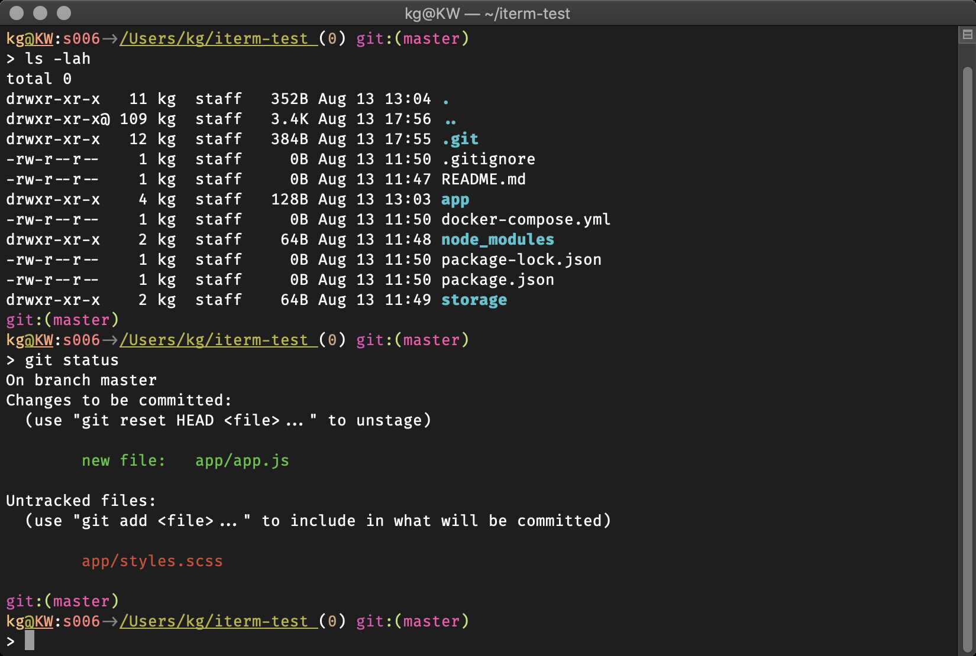This screenshot has height=656, width=976.
Task: Click the vertical scrollbar thumb
Action: (x=968, y=361)
